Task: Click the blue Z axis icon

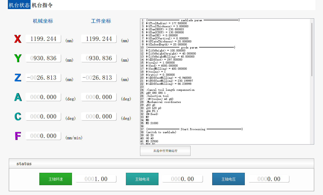Action: pos(18,78)
